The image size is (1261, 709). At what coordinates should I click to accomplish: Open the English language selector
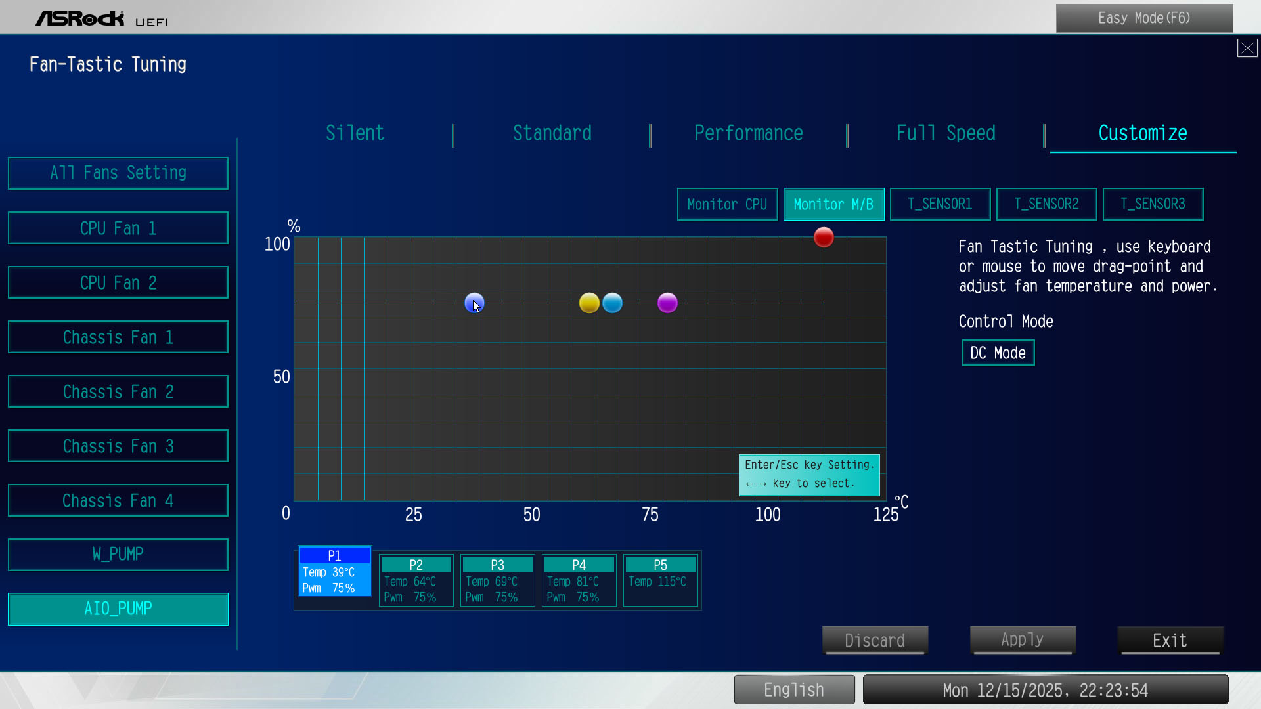point(794,690)
